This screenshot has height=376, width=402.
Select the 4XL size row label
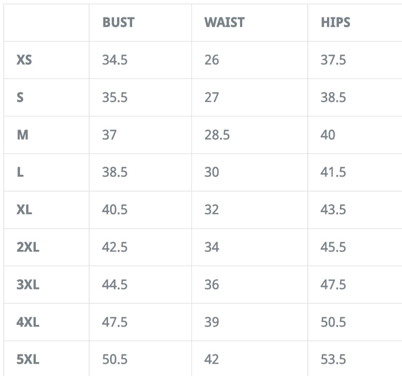tap(28, 322)
